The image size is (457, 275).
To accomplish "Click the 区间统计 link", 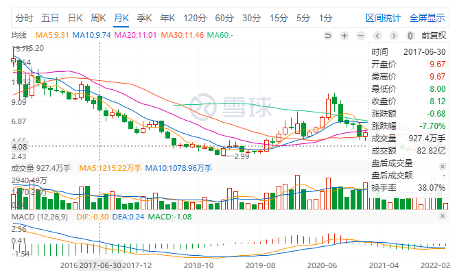I will click(x=384, y=18).
